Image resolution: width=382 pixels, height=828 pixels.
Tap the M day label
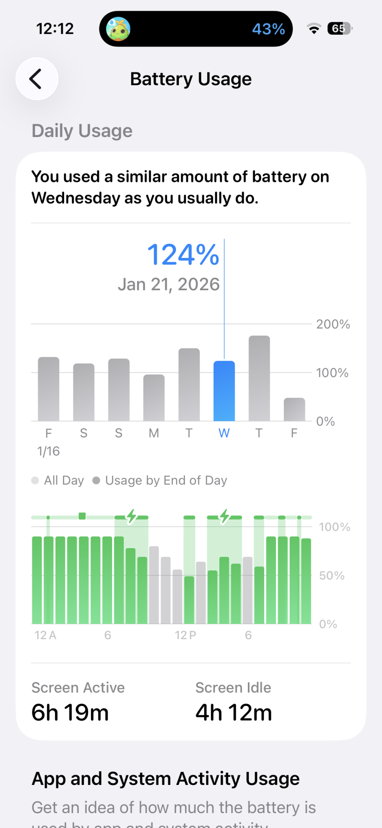coord(154,433)
